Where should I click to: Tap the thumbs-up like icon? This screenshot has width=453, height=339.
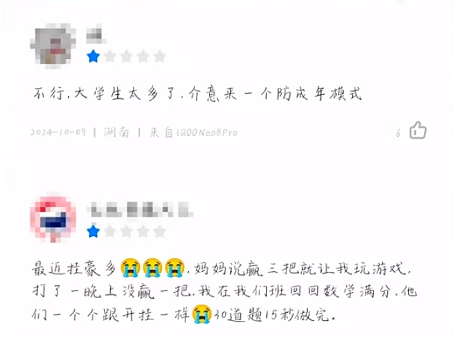pyautogui.click(x=418, y=130)
